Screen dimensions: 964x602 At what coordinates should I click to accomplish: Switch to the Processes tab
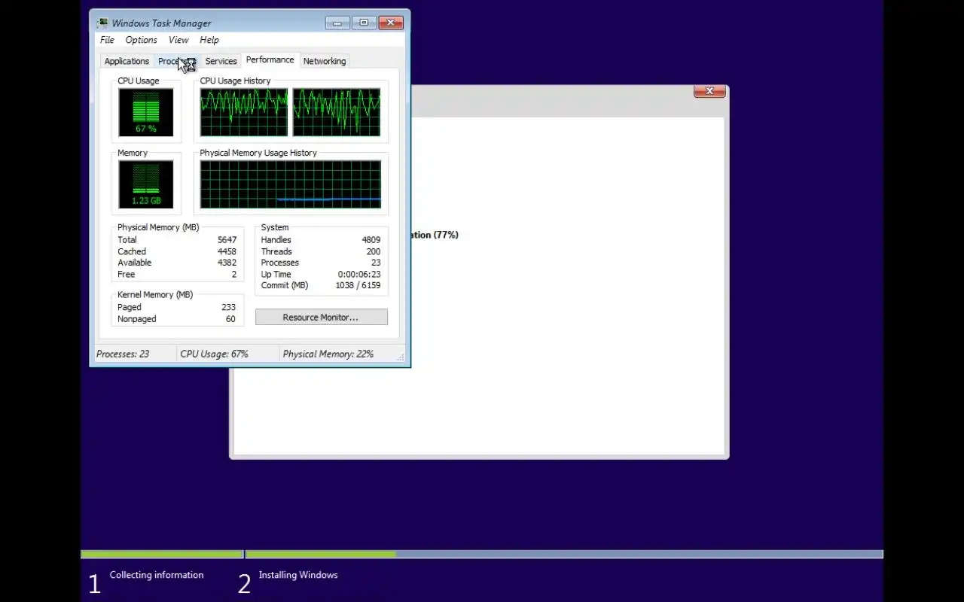point(177,62)
